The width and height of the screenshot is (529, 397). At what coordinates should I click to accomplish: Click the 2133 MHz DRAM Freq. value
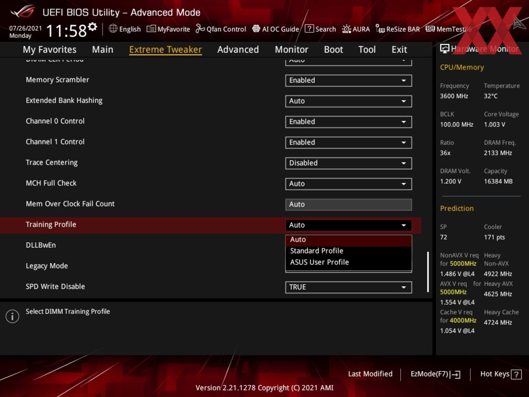(498, 153)
